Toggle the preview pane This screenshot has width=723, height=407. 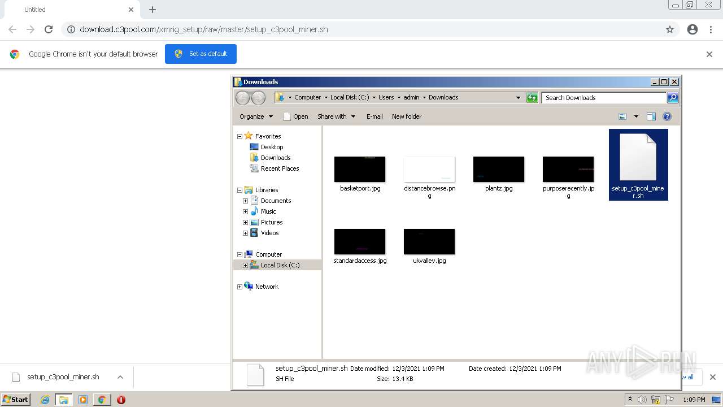pos(651,116)
